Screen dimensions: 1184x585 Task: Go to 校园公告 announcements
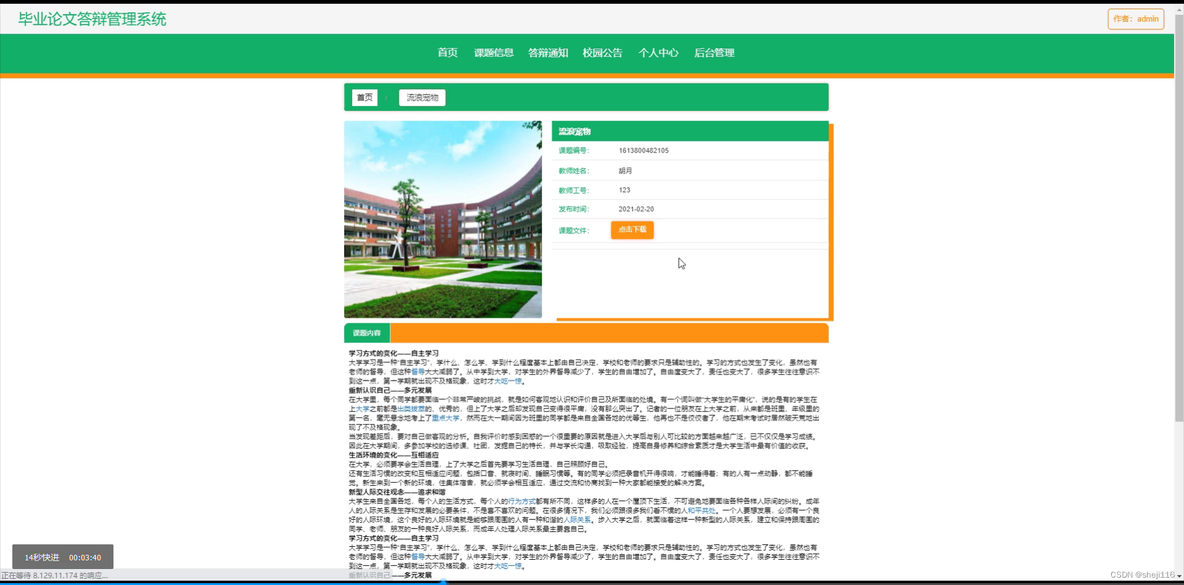click(x=602, y=53)
